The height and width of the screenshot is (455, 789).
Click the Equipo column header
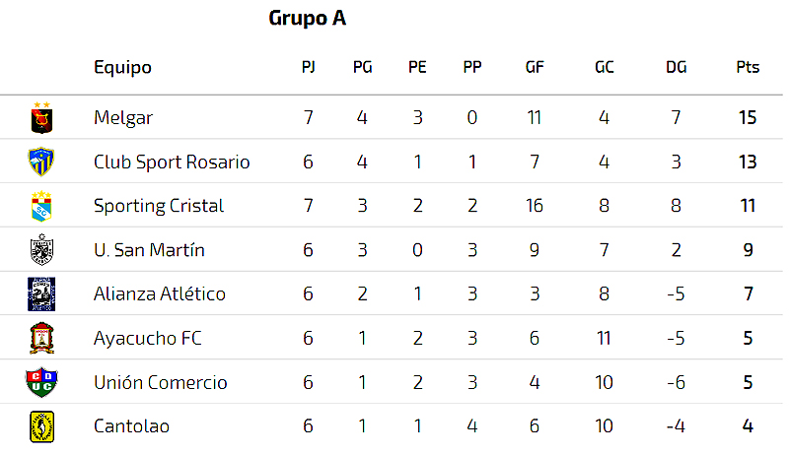point(122,68)
